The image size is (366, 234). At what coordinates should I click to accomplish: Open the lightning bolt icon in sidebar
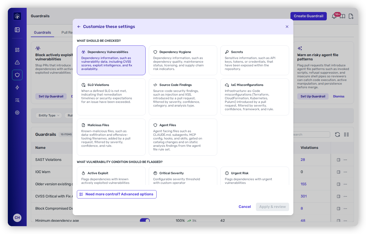point(17,87)
